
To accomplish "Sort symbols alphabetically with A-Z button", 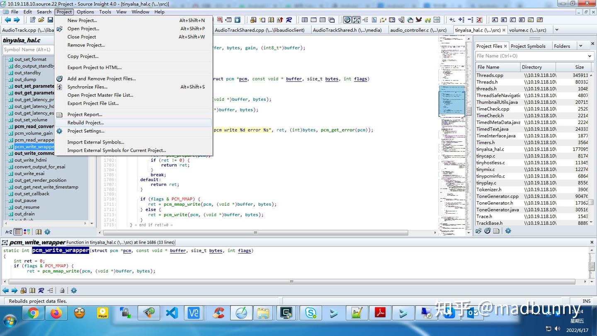I will tap(8, 232).
